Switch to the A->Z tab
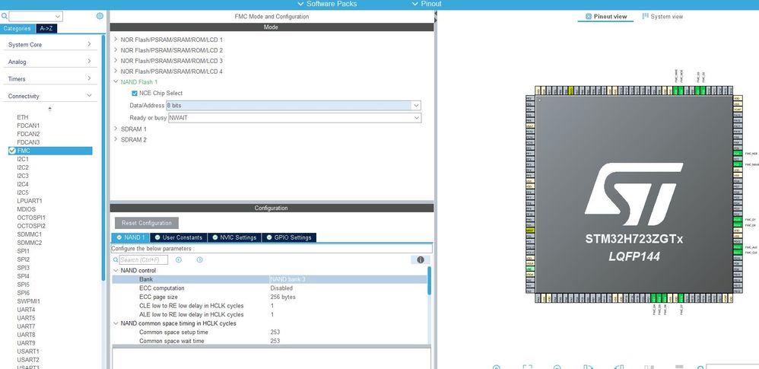Image resolution: width=759 pixels, height=369 pixels. coord(46,29)
